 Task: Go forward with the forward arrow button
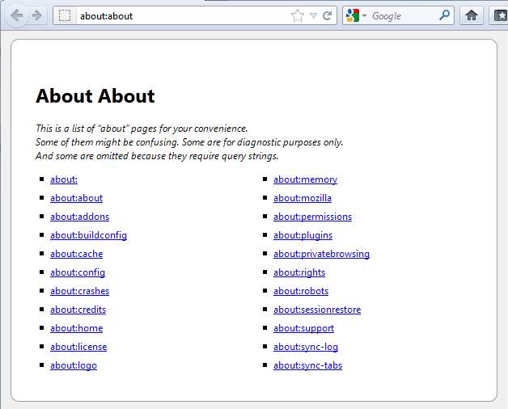pyautogui.click(x=36, y=15)
